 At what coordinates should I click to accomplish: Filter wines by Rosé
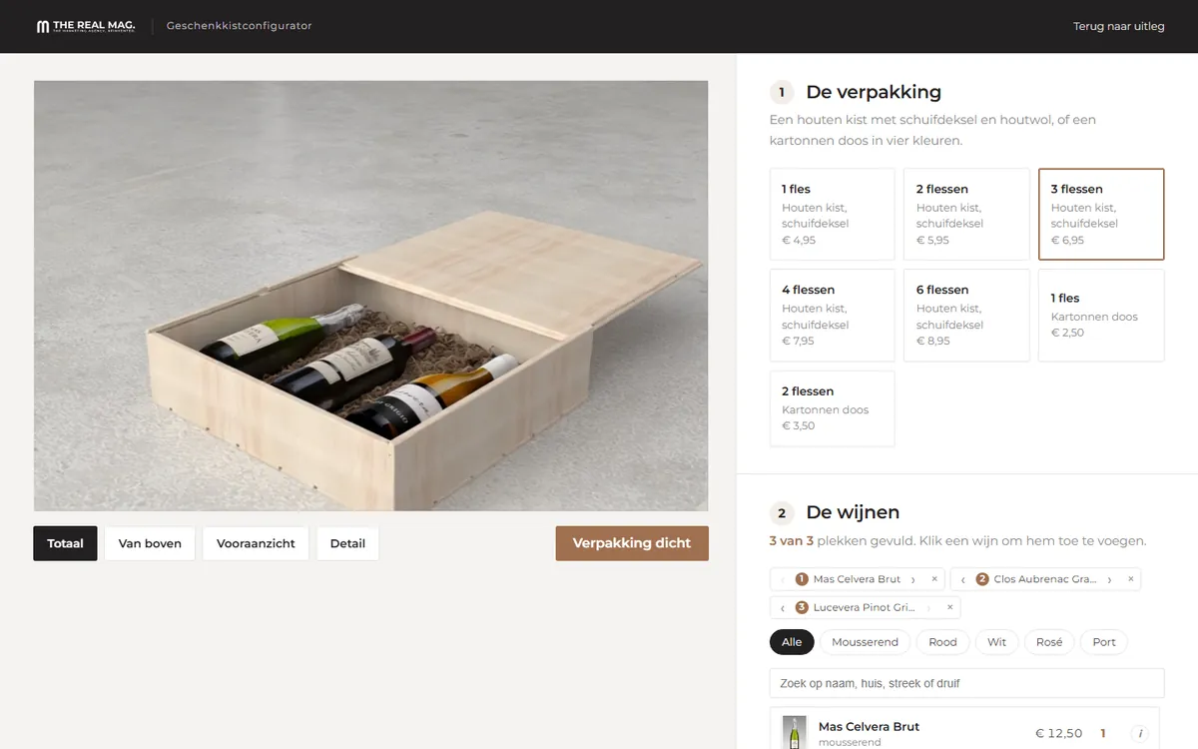point(1049,642)
